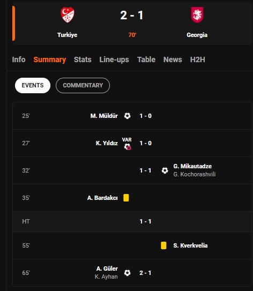Select the EVENTS pill
The image size is (253, 291).
[33, 85]
